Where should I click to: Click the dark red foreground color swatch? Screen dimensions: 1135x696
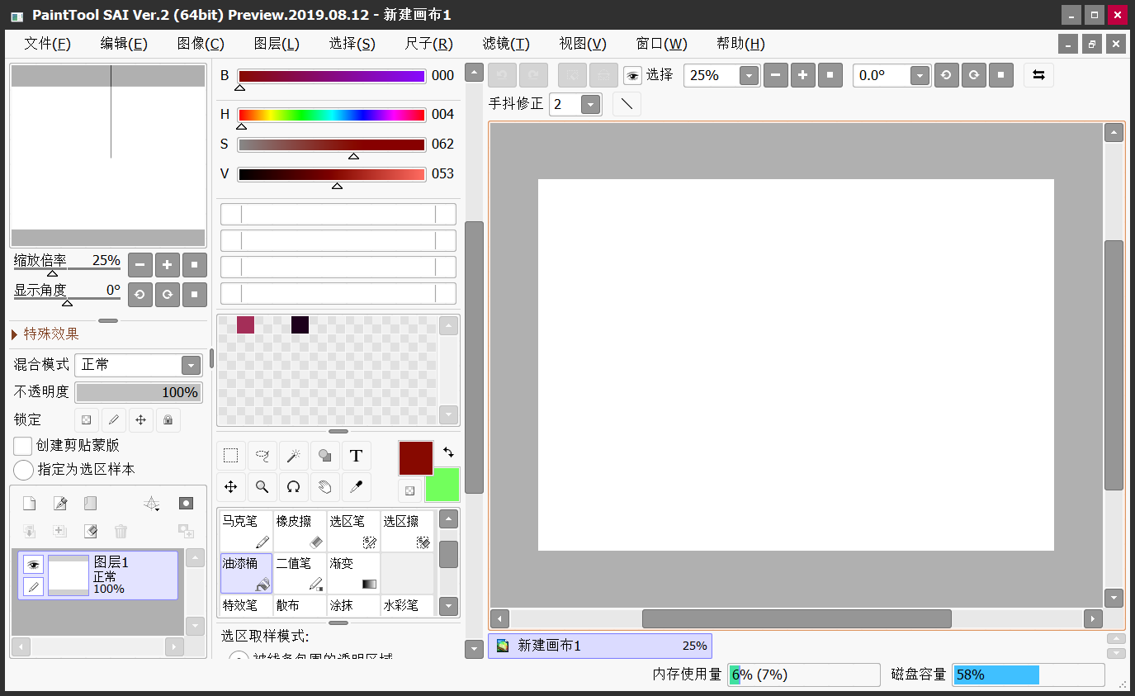[x=415, y=457]
